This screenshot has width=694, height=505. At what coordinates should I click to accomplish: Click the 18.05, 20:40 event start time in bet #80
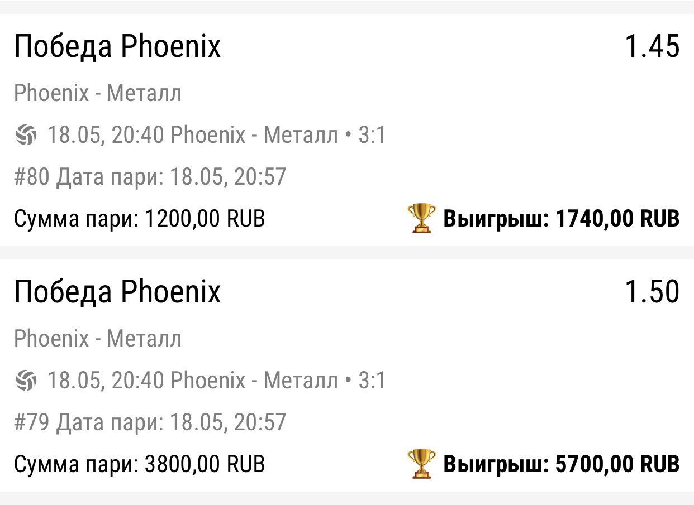click(106, 136)
